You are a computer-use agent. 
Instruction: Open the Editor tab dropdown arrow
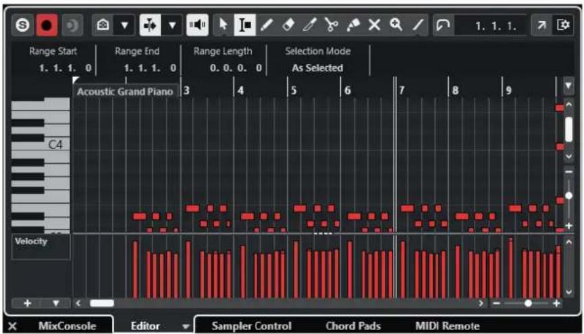point(185,327)
